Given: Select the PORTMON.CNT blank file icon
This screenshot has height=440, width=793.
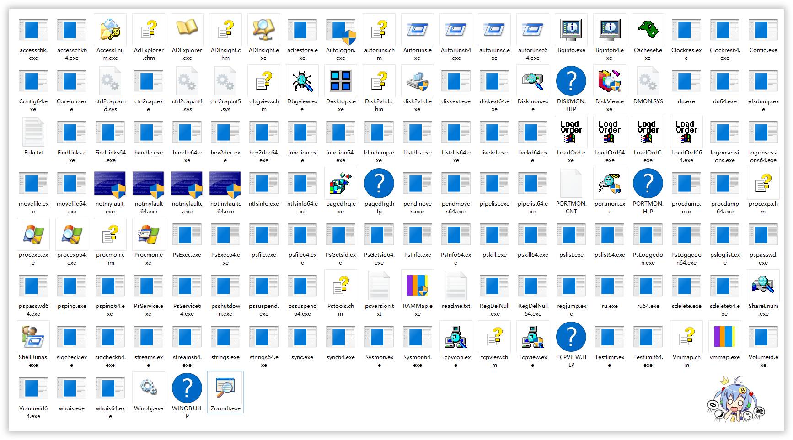Looking at the screenshot, I should click(571, 183).
